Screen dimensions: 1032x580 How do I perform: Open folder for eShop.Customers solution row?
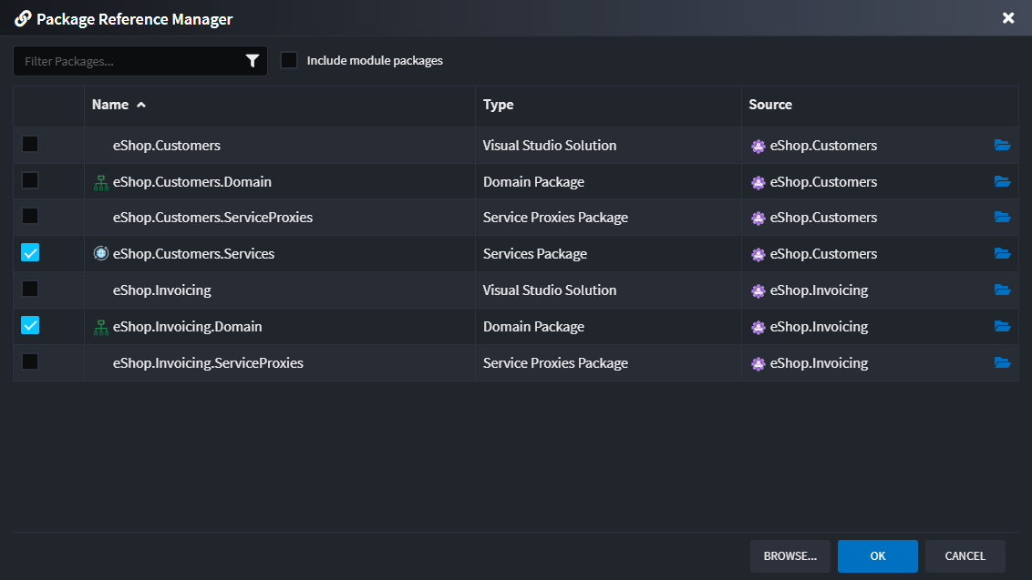click(x=1002, y=145)
